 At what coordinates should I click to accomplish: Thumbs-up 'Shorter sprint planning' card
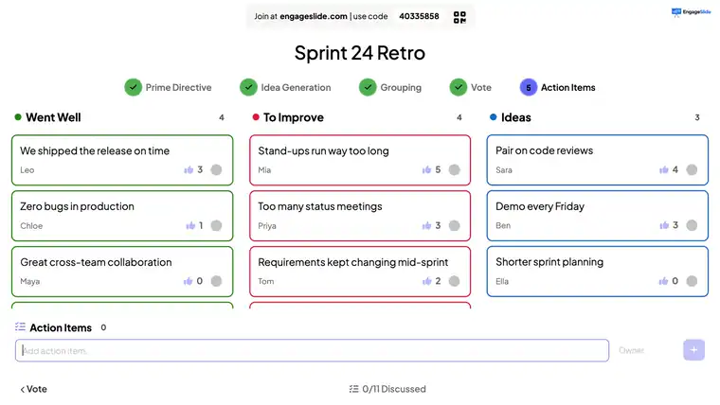pos(663,281)
